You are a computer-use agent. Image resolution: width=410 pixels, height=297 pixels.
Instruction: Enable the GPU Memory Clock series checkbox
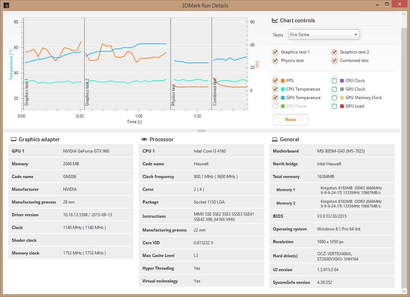click(334, 98)
